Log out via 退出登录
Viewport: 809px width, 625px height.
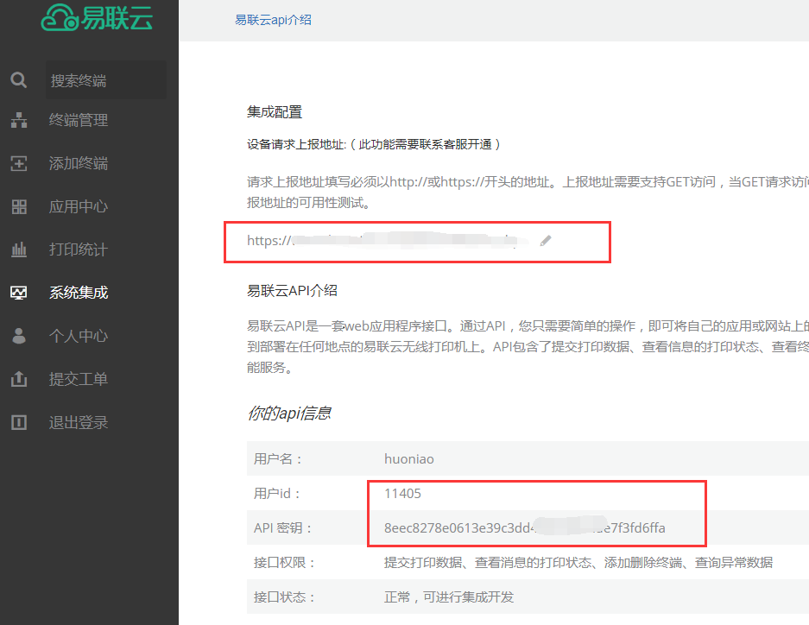(79, 422)
